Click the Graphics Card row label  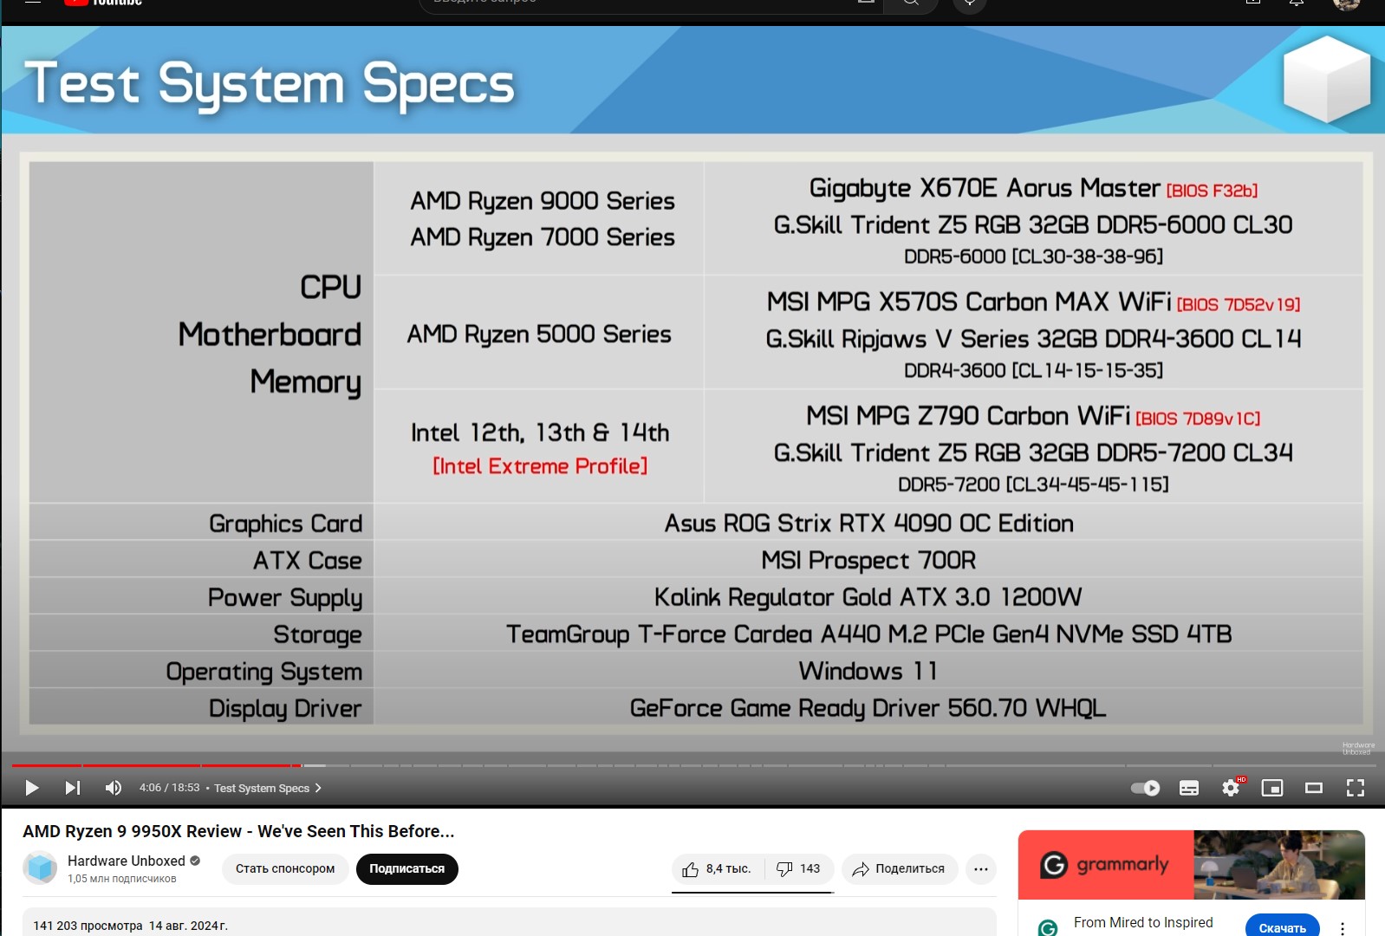click(285, 523)
